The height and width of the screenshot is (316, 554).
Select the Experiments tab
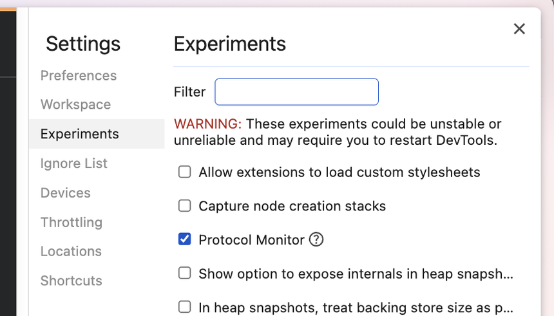(x=80, y=134)
